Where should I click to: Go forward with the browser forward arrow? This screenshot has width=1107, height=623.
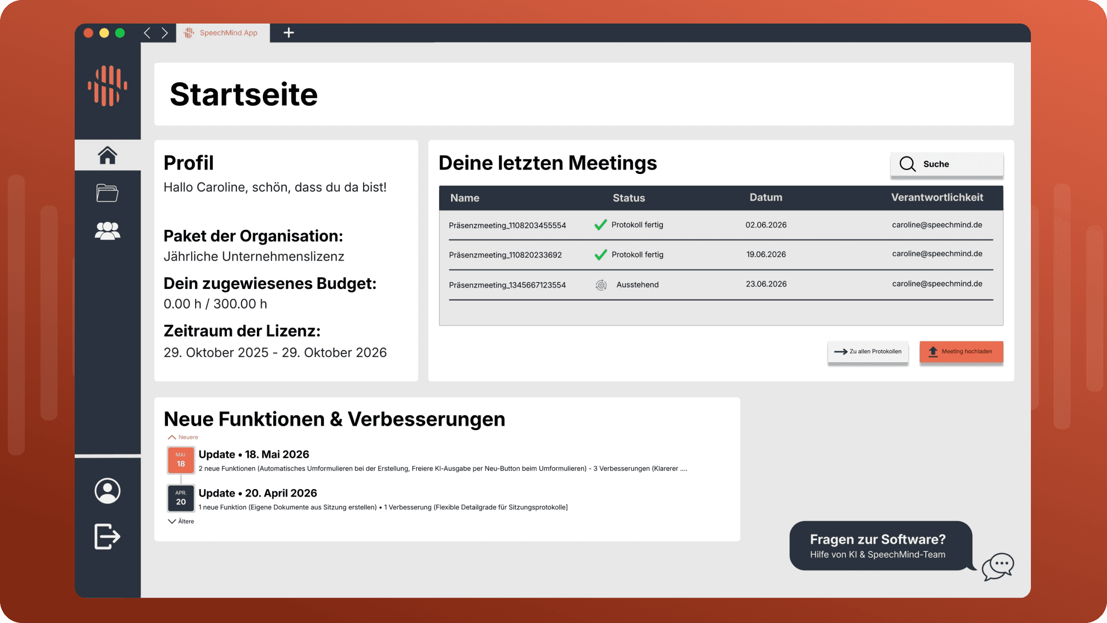(165, 33)
